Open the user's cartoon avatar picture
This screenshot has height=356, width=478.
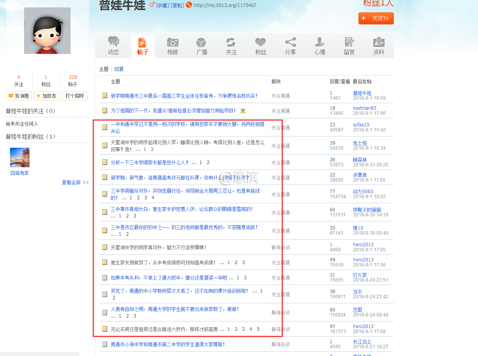tap(47, 31)
